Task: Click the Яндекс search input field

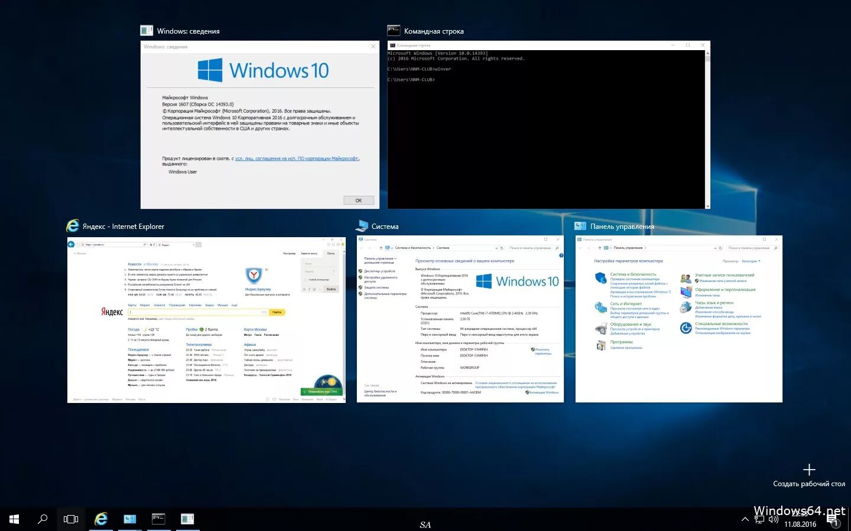Action: [x=198, y=312]
